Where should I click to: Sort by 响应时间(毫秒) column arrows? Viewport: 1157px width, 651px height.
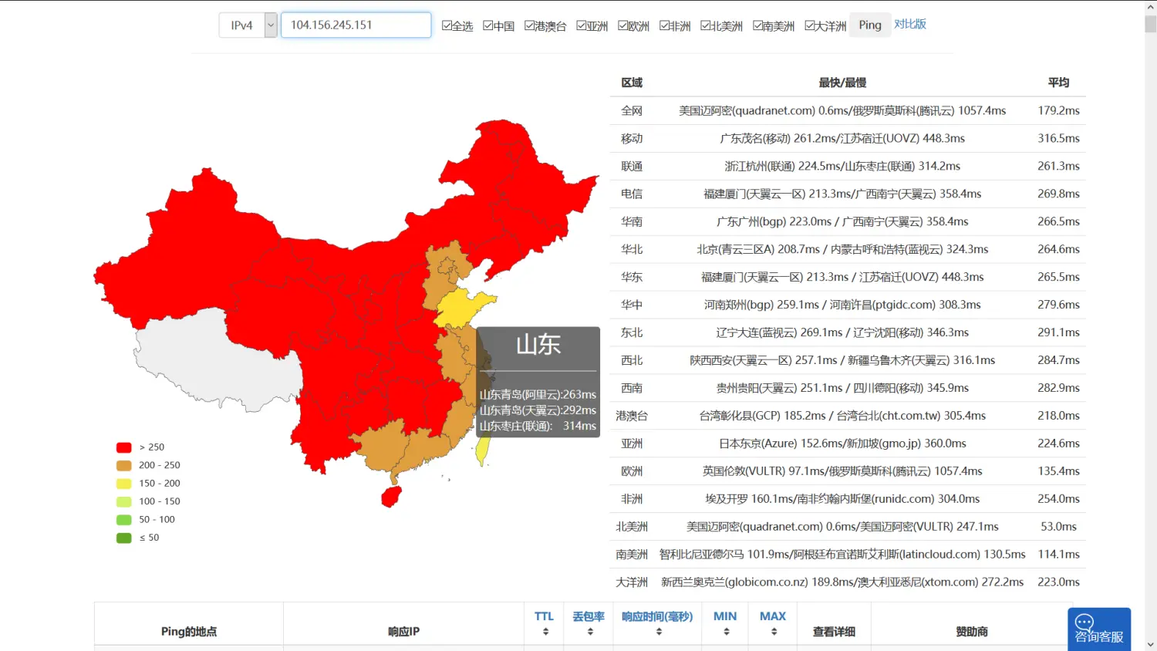(x=658, y=632)
